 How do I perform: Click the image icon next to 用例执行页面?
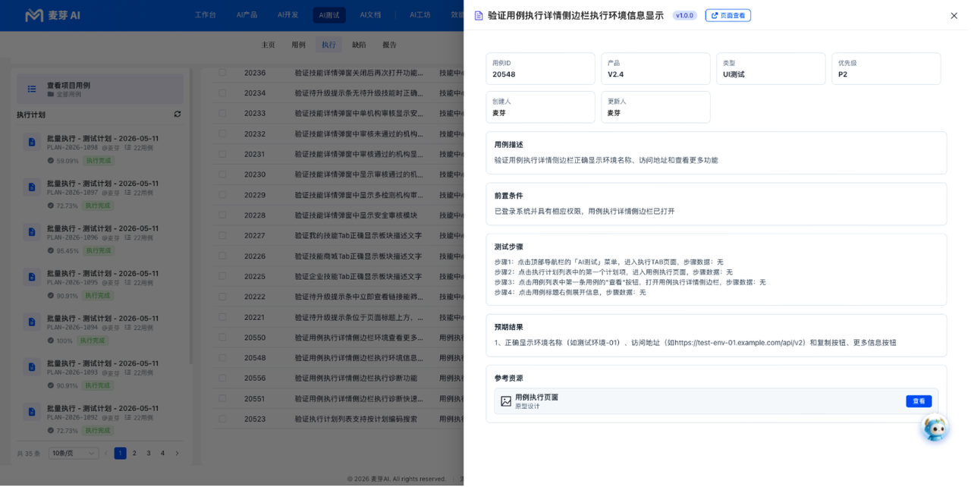coord(506,401)
